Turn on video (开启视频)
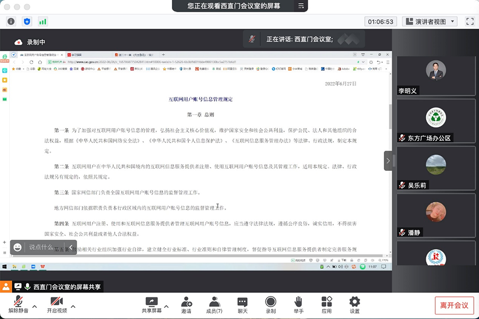Image resolution: width=479 pixels, height=319 pixels. coord(57,305)
